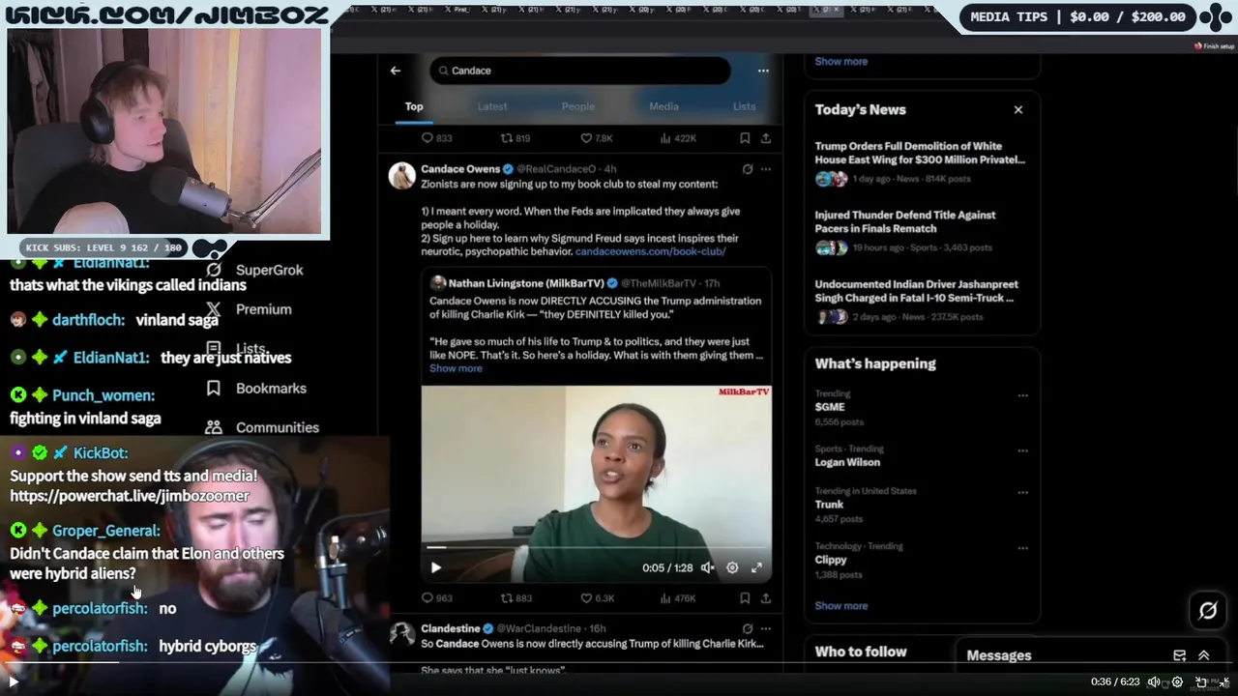Open the floating Grok button
Screen dimensions: 1238x696
[1208, 611]
